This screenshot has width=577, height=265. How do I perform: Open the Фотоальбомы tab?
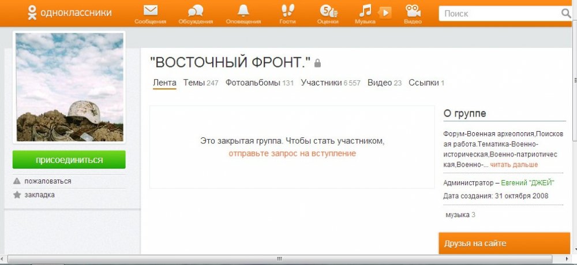(253, 83)
